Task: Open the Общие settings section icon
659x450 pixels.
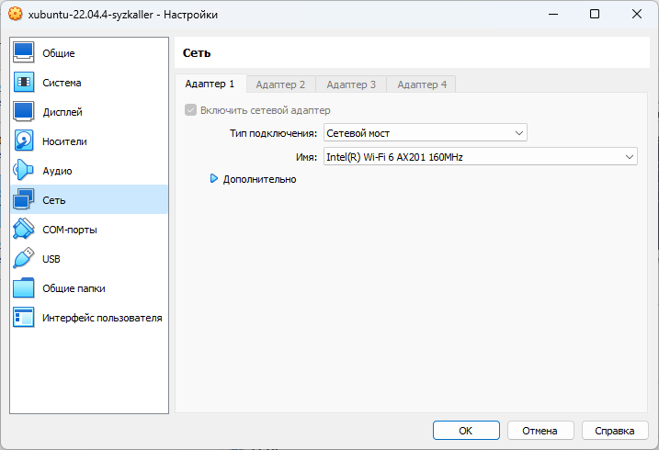Action: click(24, 53)
